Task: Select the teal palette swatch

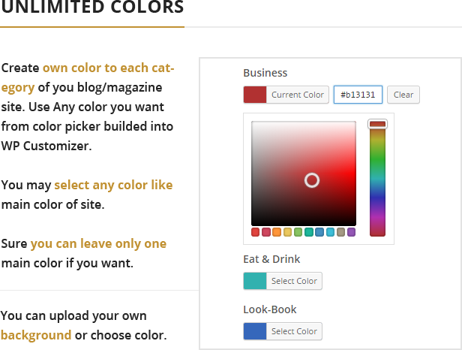Action: tap(309, 232)
